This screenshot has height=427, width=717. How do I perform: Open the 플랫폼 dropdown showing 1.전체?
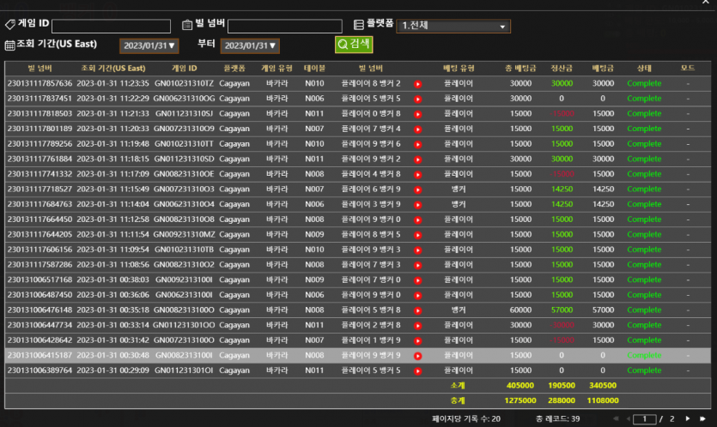coord(453,26)
